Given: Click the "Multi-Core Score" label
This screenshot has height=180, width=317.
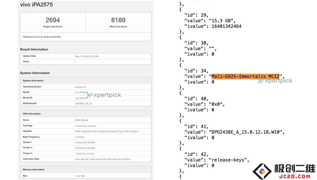Looking at the screenshot, I should [118, 27].
